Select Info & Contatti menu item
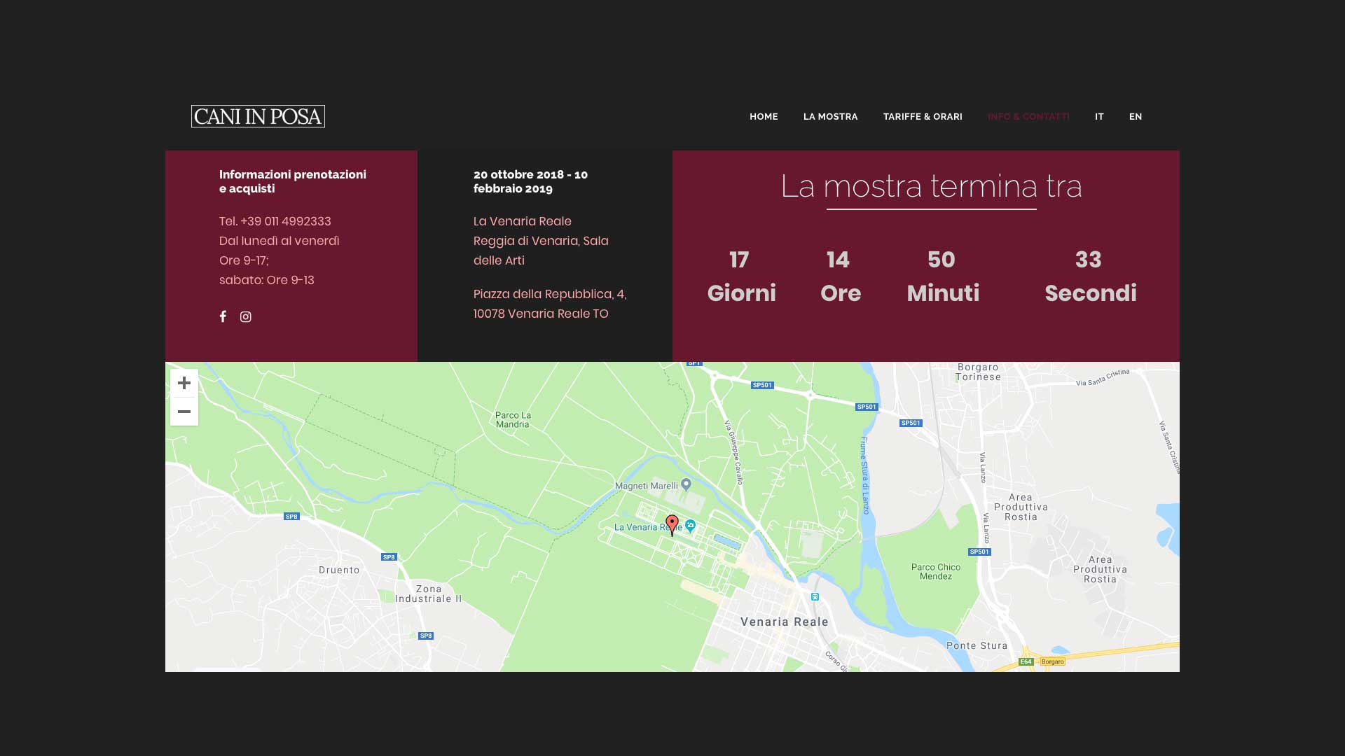Image resolution: width=1345 pixels, height=756 pixels. coord(1028,117)
